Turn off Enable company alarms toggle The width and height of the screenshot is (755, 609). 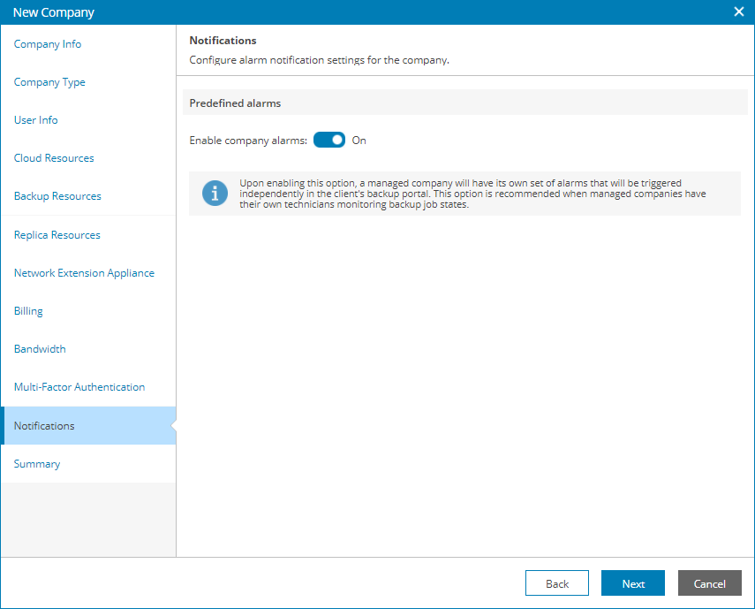click(329, 141)
